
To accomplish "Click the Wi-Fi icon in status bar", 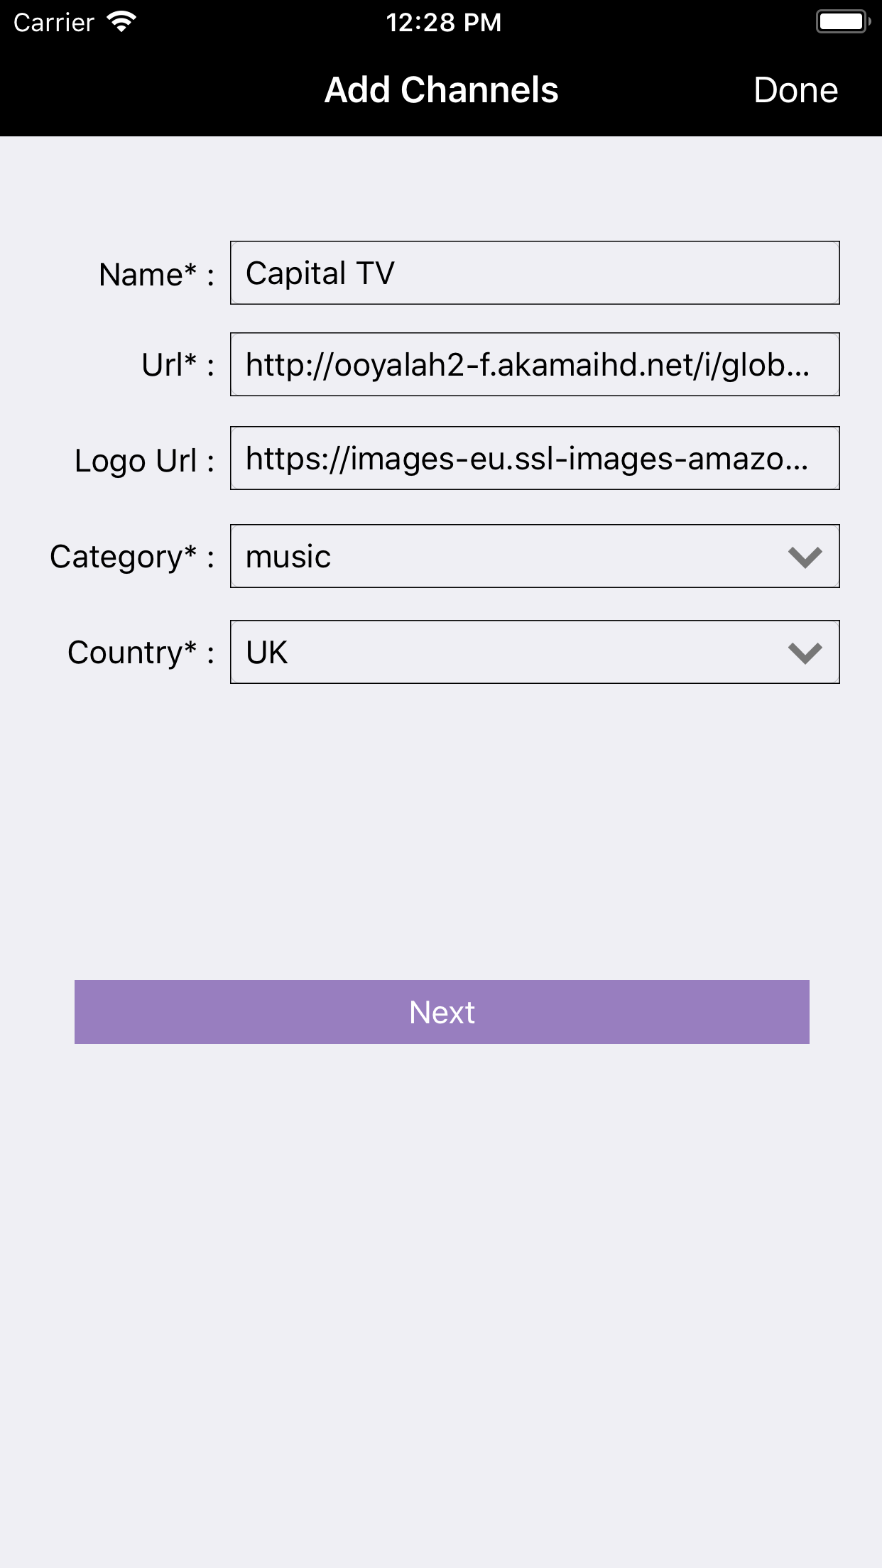I will [x=121, y=22].
